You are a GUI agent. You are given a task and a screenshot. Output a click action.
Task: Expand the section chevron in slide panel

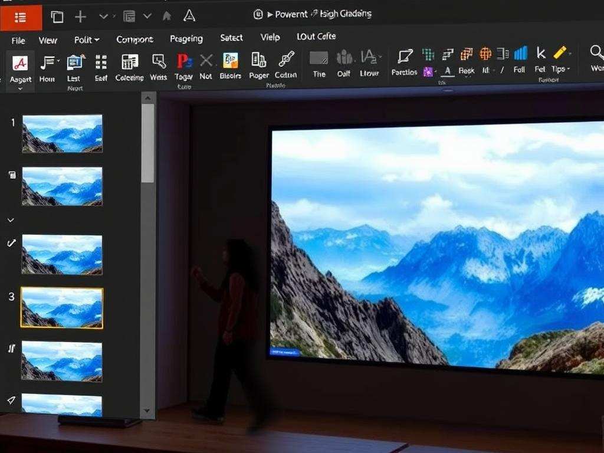click(x=11, y=221)
